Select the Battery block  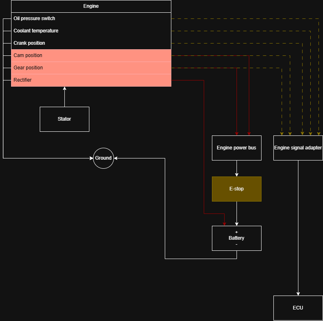coord(237,238)
